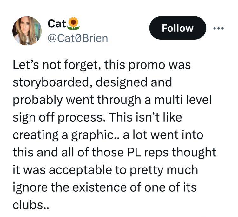
Task: Select the phrase "multi level" in the tweet
Action: (x=183, y=100)
